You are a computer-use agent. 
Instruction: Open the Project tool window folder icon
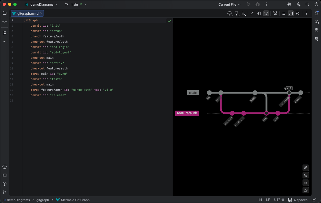pos(5,13)
